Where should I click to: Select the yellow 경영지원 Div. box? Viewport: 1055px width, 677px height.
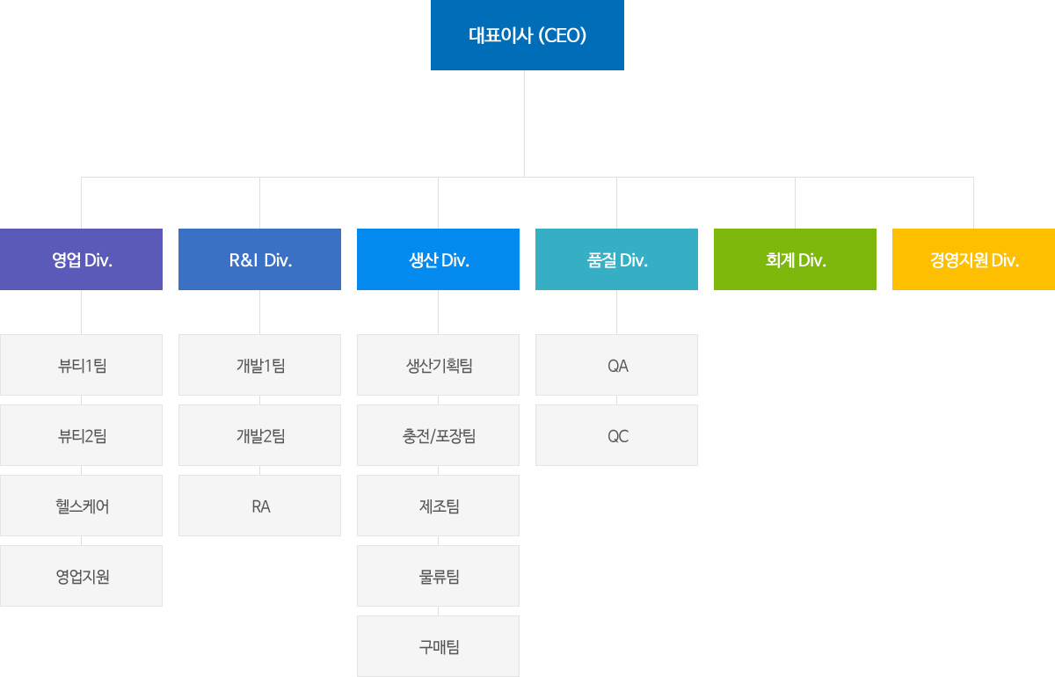pos(973,259)
